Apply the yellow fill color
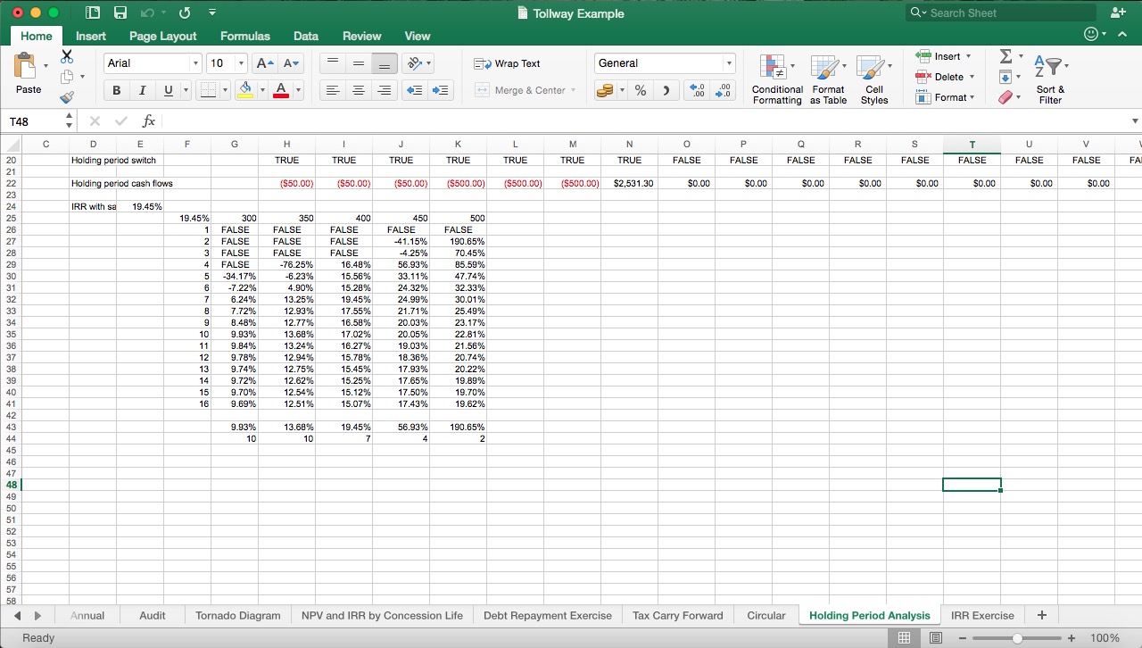This screenshot has height=648, width=1142. click(247, 90)
